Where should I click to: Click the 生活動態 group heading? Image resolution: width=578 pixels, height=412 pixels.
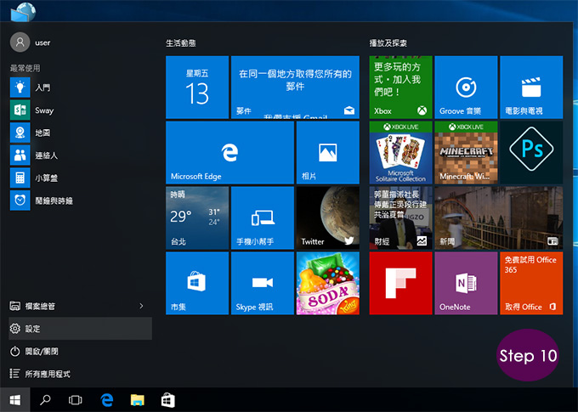click(180, 43)
